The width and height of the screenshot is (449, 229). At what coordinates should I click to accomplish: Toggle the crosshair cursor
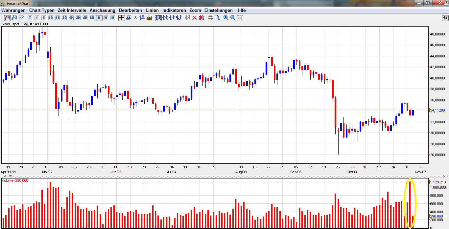coord(122,18)
